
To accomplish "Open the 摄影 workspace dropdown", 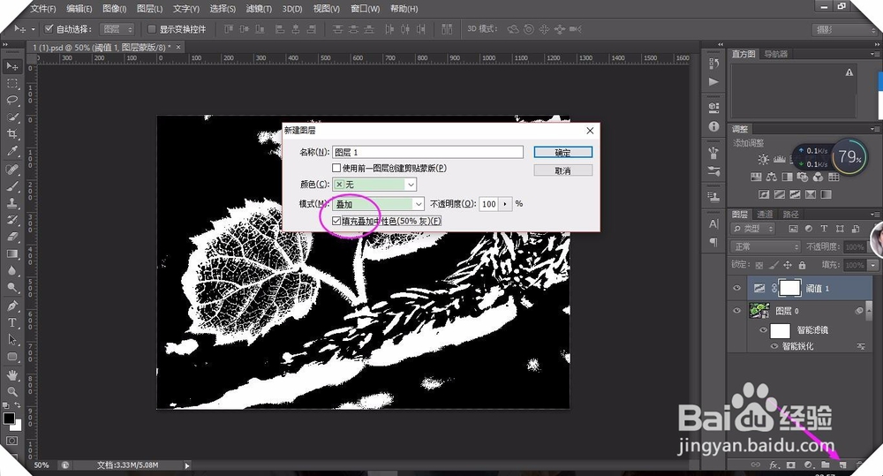I will coord(843,29).
